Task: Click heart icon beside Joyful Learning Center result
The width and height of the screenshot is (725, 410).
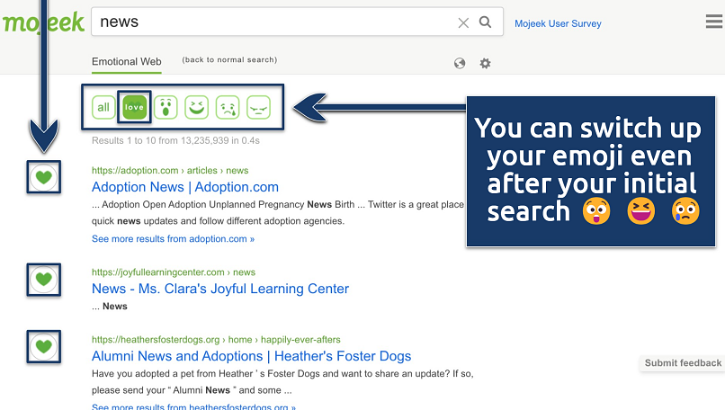Action: pyautogui.click(x=43, y=279)
